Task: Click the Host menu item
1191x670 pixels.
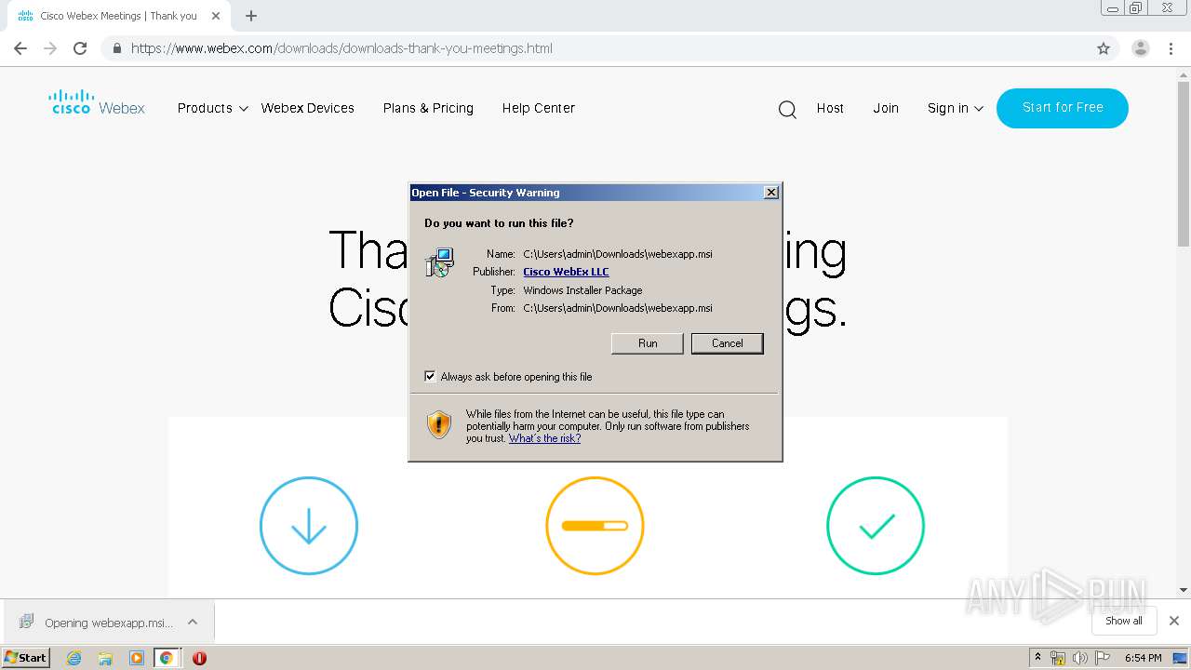Action: [830, 108]
